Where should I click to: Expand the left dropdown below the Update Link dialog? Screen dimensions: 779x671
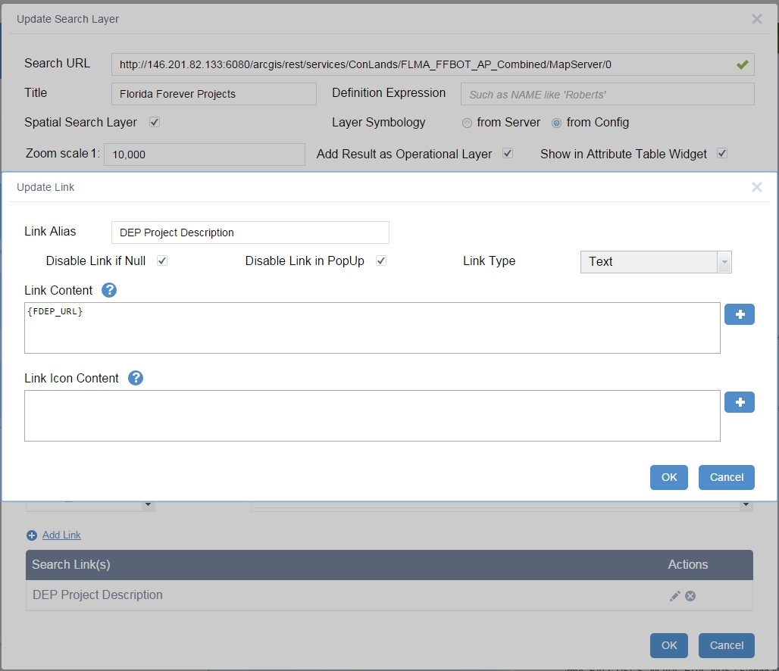click(148, 504)
